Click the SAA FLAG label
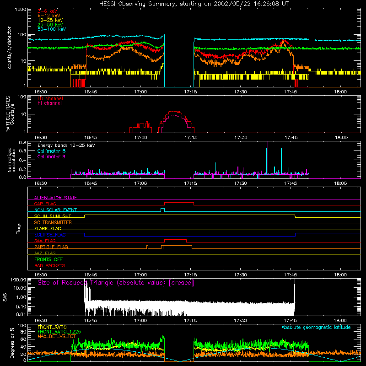Viewport: 366px width, 366px height. (45, 241)
